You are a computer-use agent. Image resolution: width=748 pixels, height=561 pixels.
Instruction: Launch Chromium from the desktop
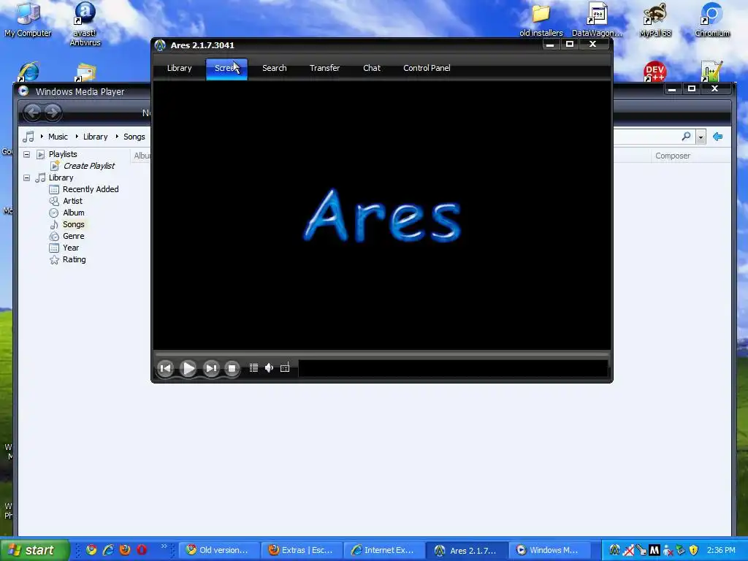pyautogui.click(x=711, y=20)
